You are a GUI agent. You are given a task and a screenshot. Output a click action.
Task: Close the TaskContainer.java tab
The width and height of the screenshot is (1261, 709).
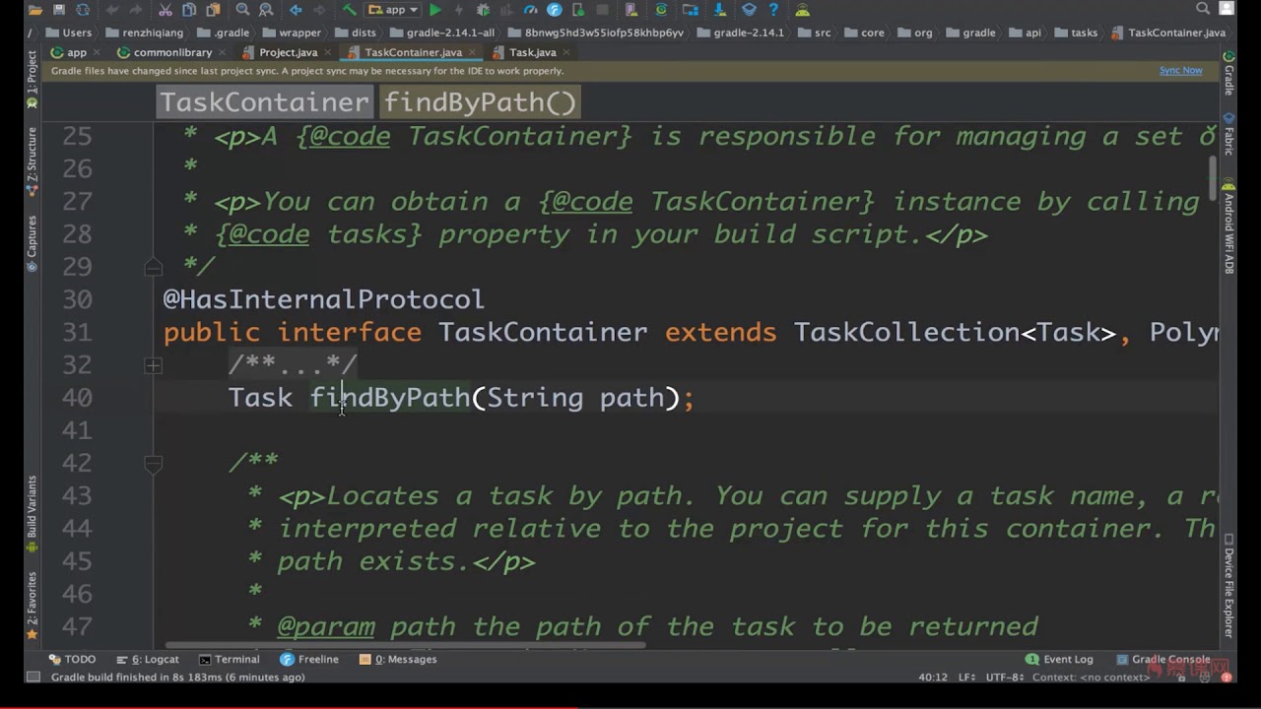point(473,52)
